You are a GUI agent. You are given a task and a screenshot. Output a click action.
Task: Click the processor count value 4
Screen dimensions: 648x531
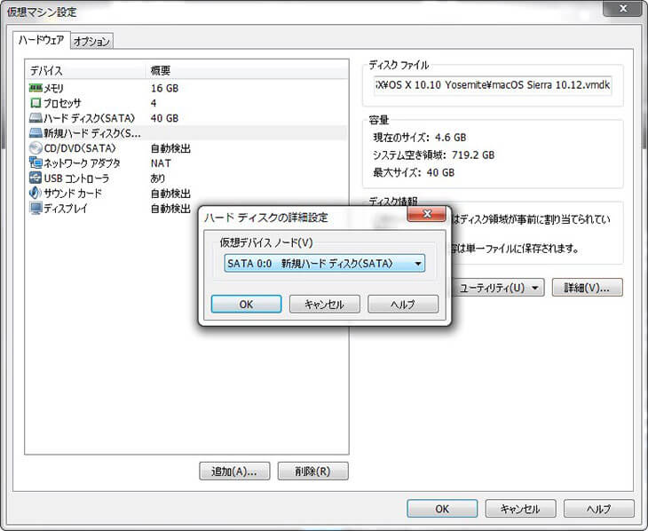click(154, 103)
